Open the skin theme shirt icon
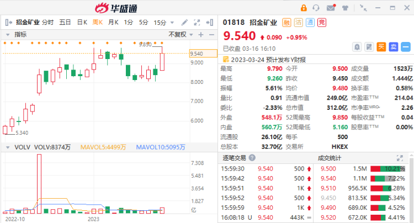This screenshot has width=414, height=223. pos(345,8)
